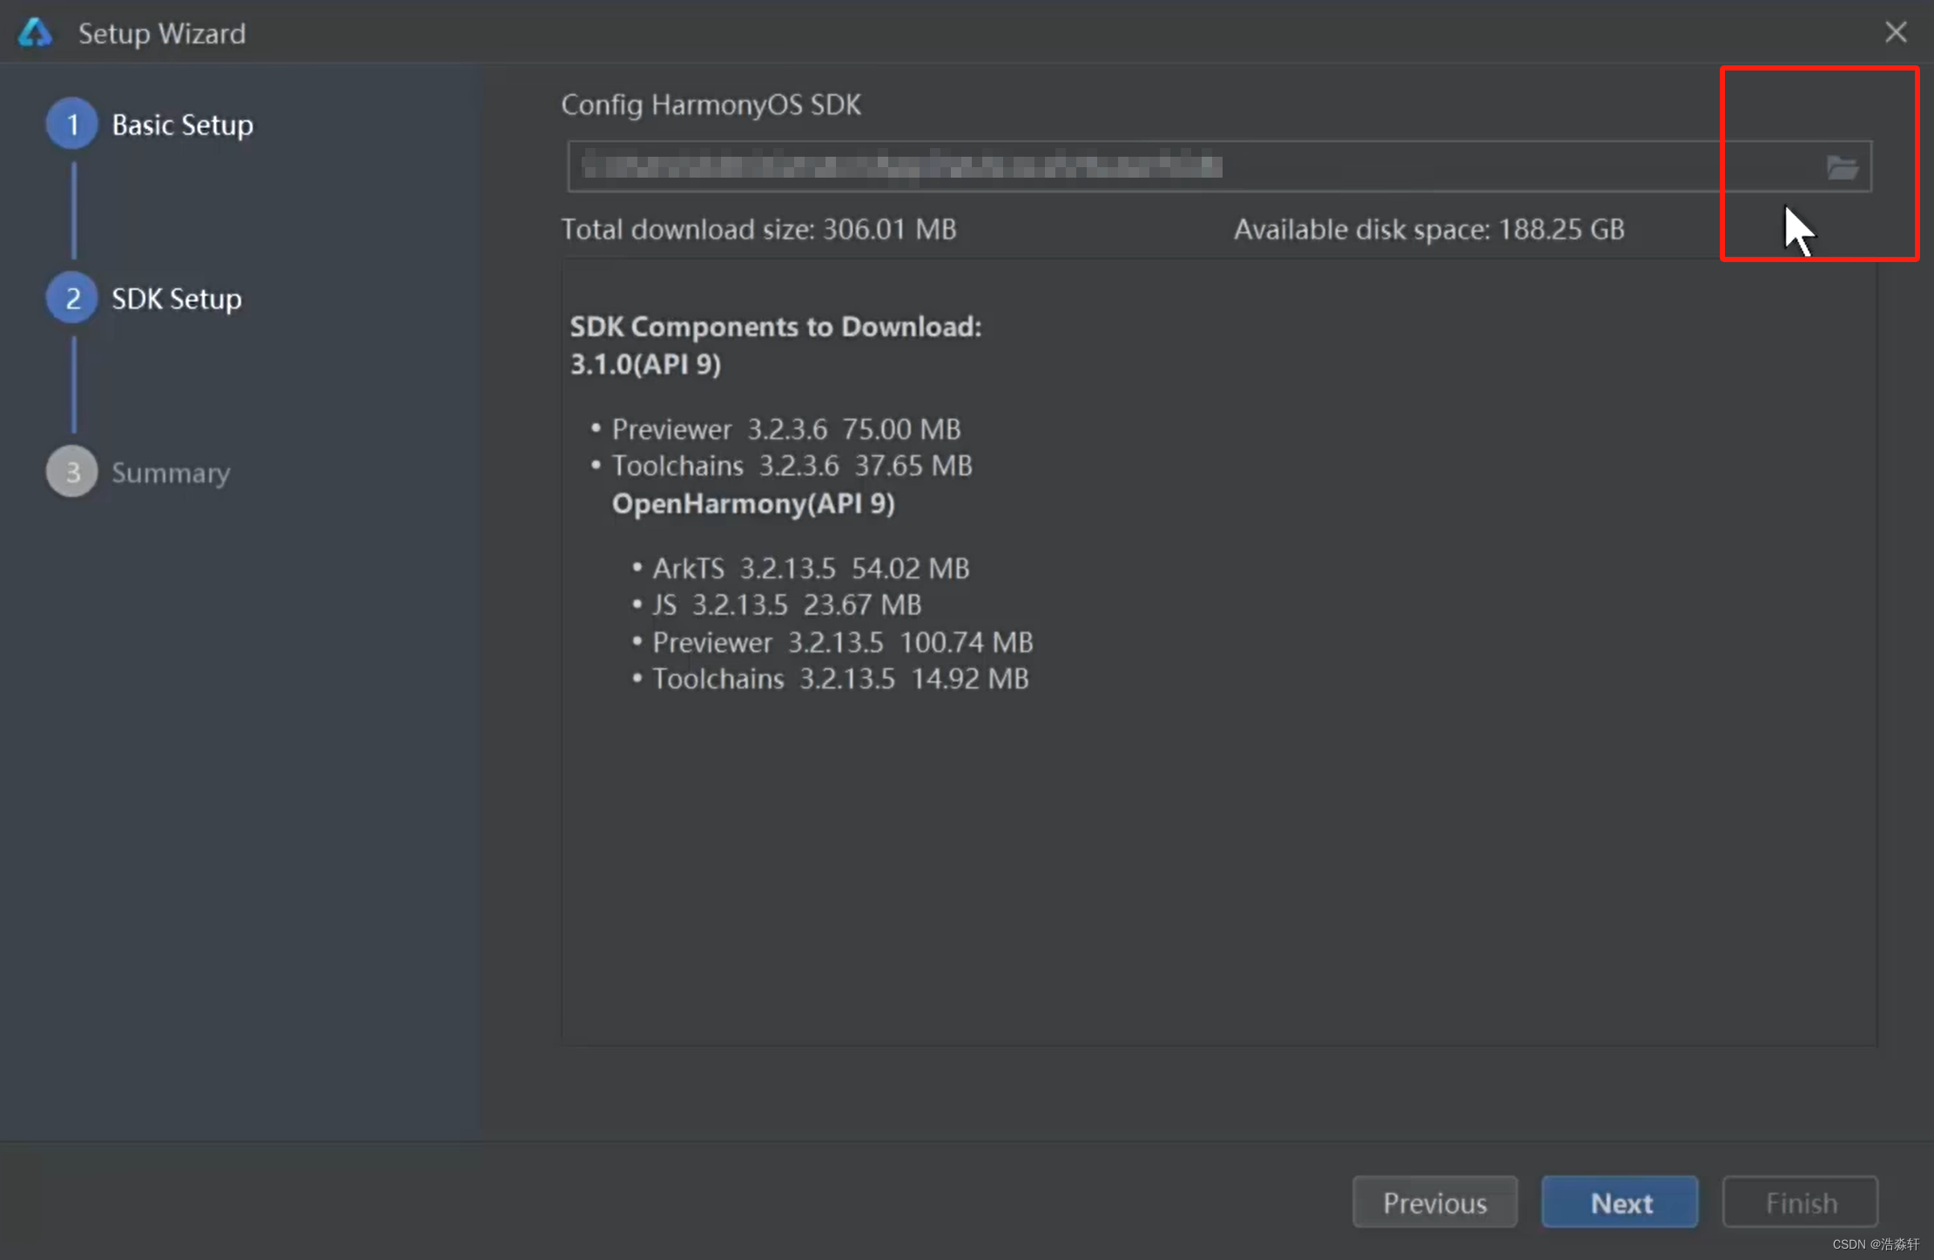Click 'Toolchains 3.2.13.5 14.92 MB' entry

840,679
